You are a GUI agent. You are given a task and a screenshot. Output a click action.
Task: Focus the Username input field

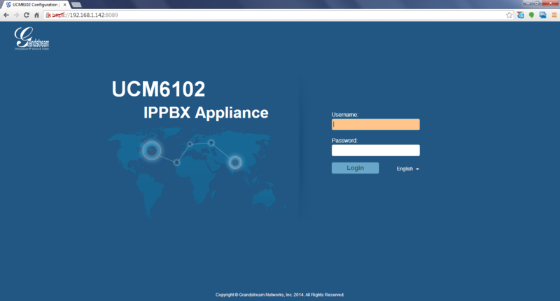pos(375,125)
